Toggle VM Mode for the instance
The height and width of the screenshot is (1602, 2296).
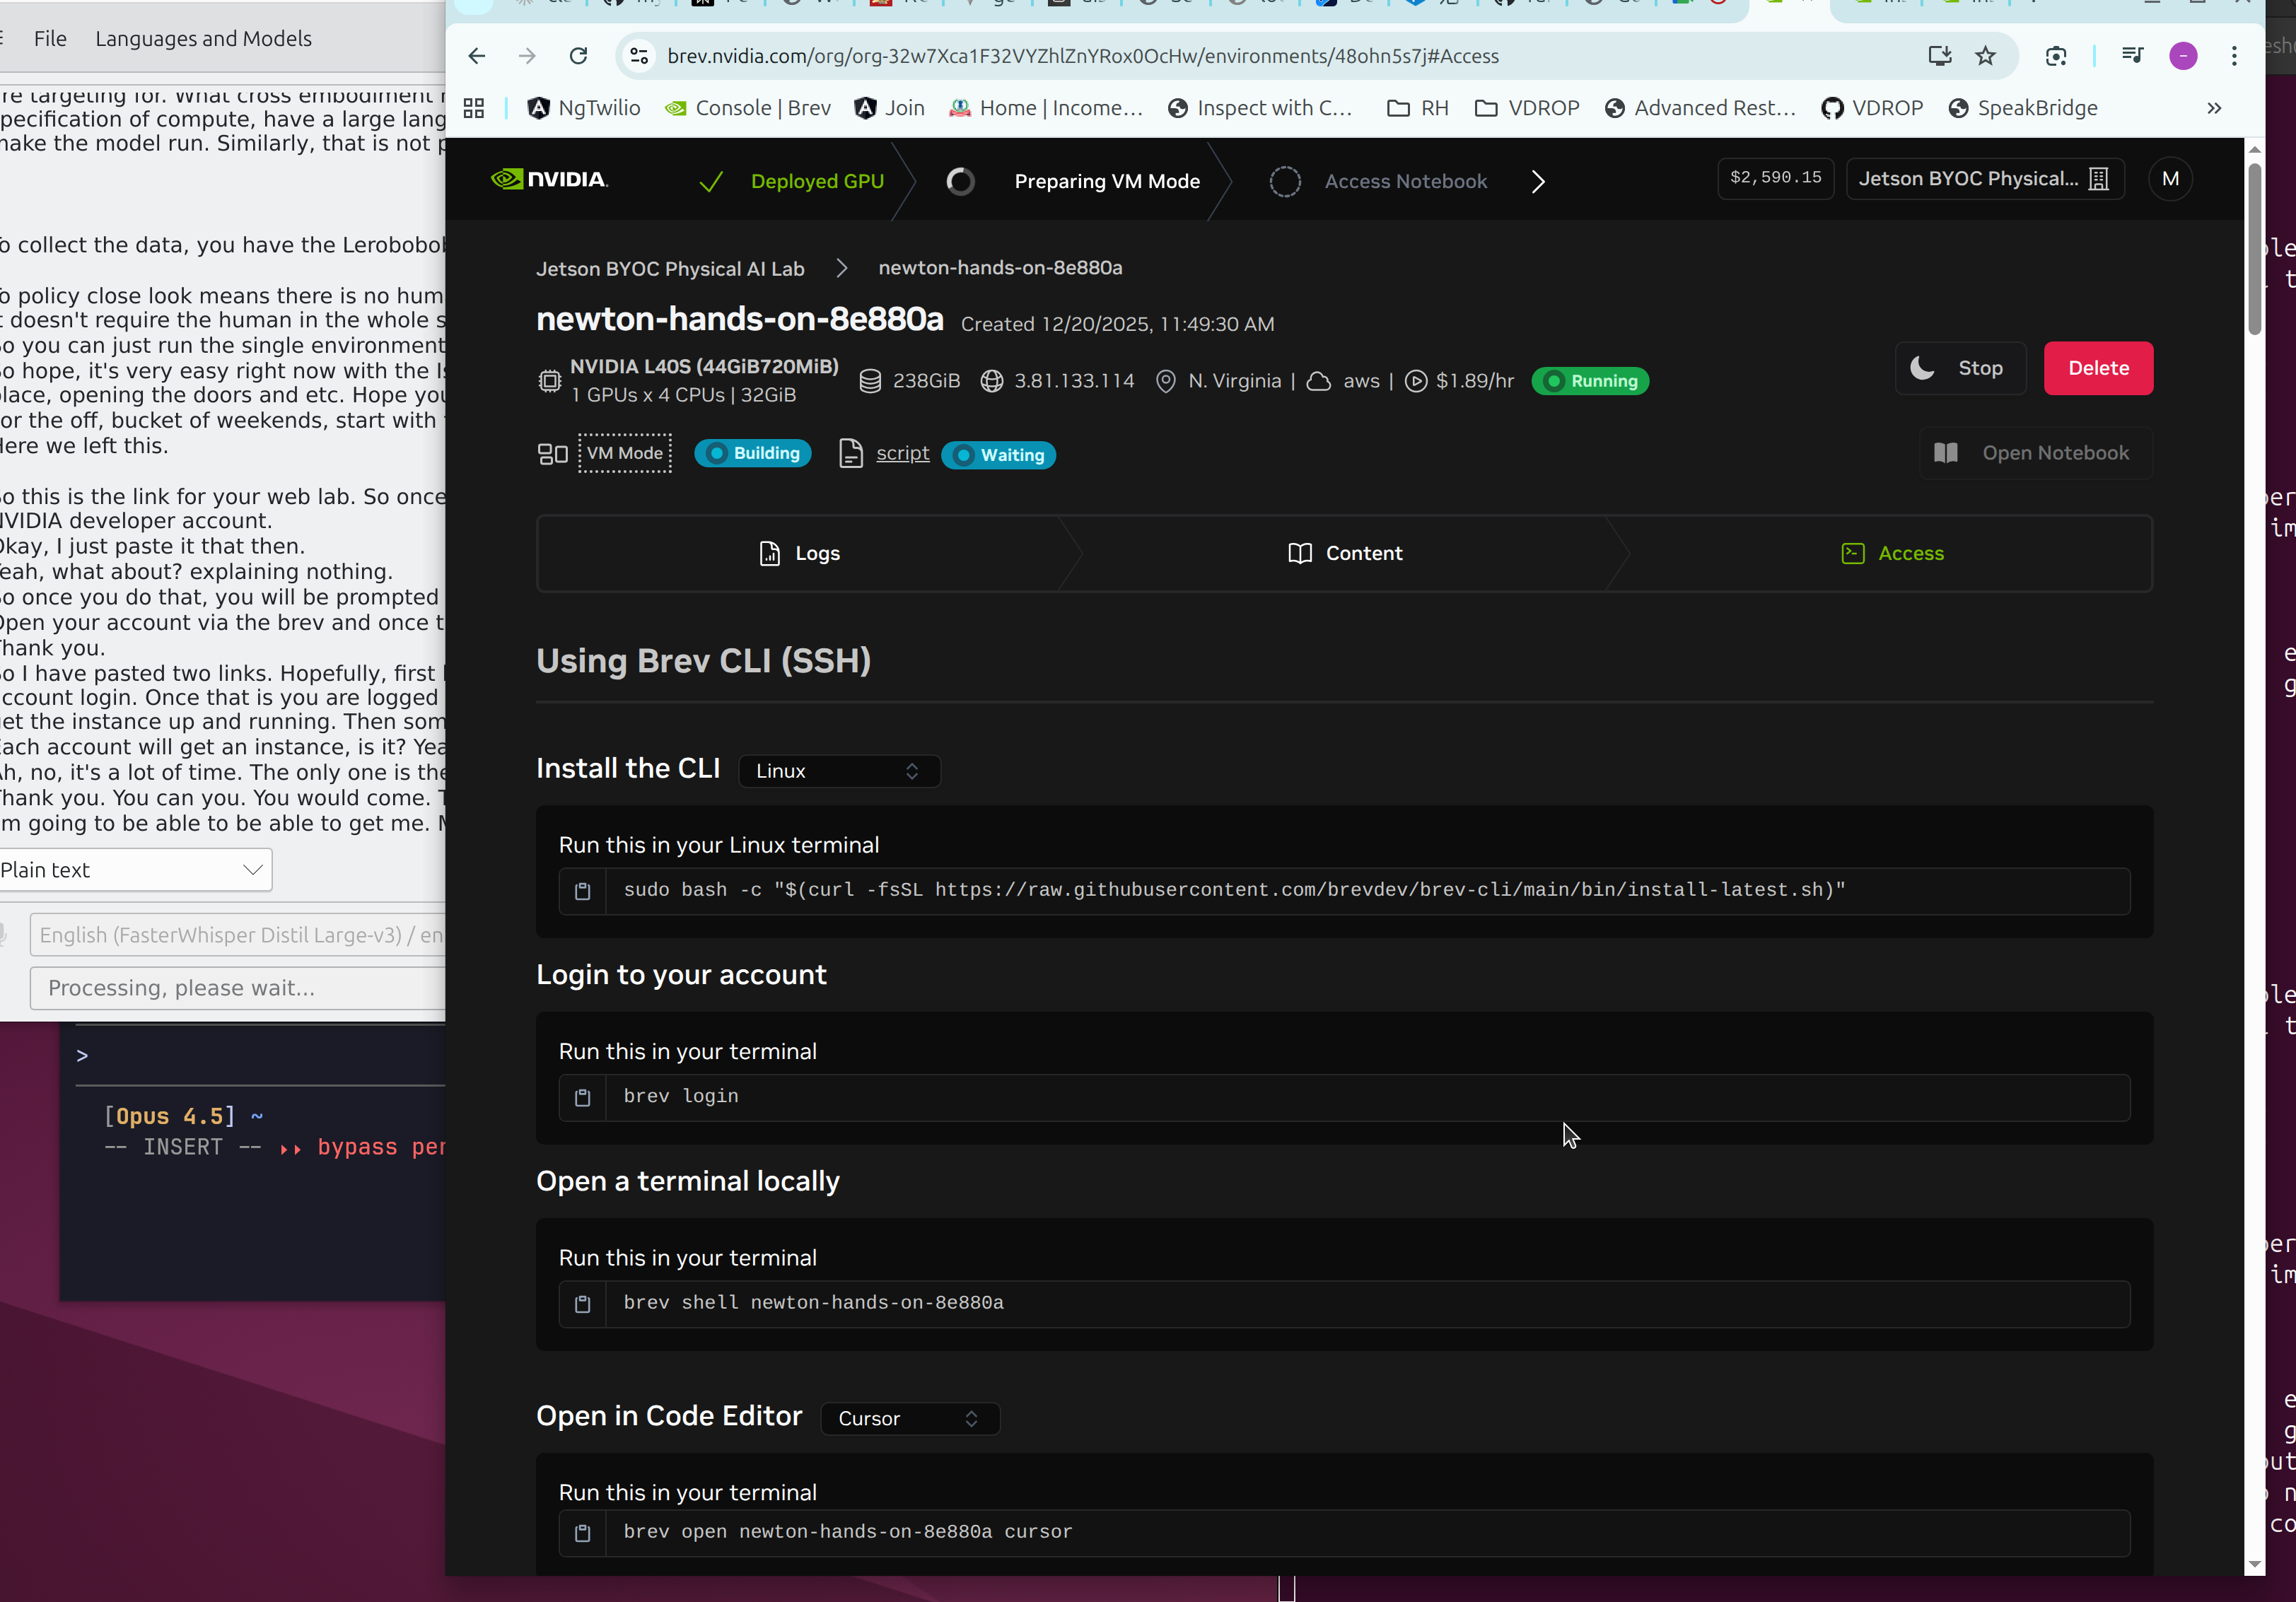[x=624, y=453]
